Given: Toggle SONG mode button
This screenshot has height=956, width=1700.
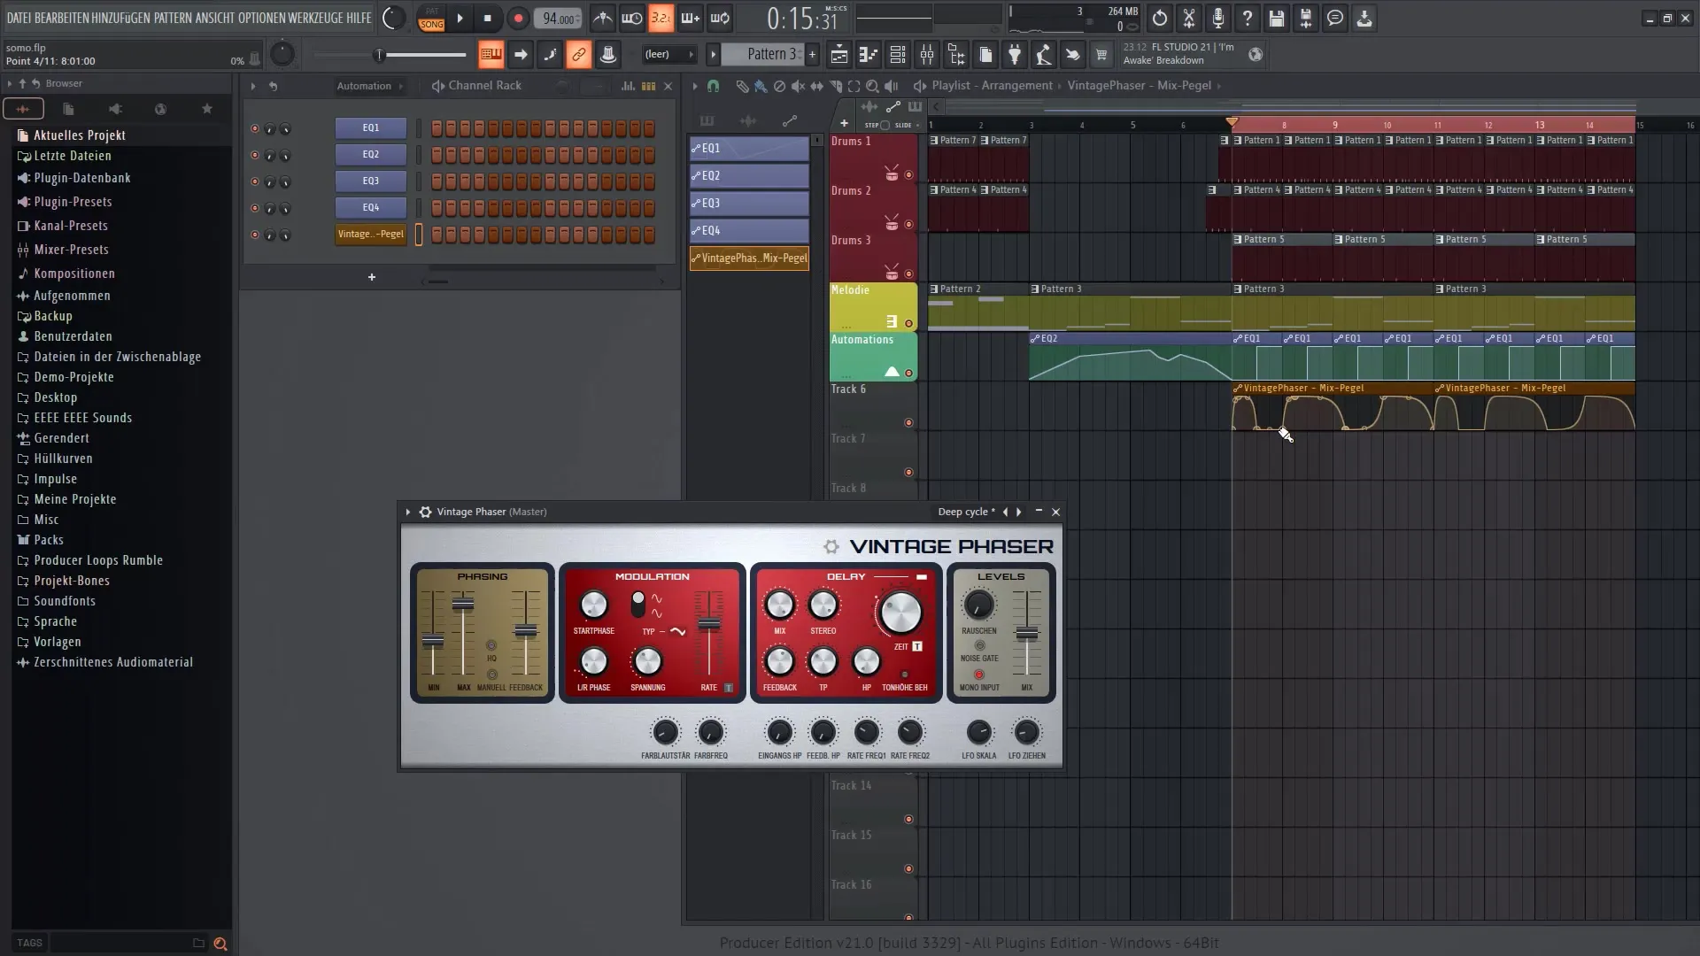Looking at the screenshot, I should tap(431, 24).
